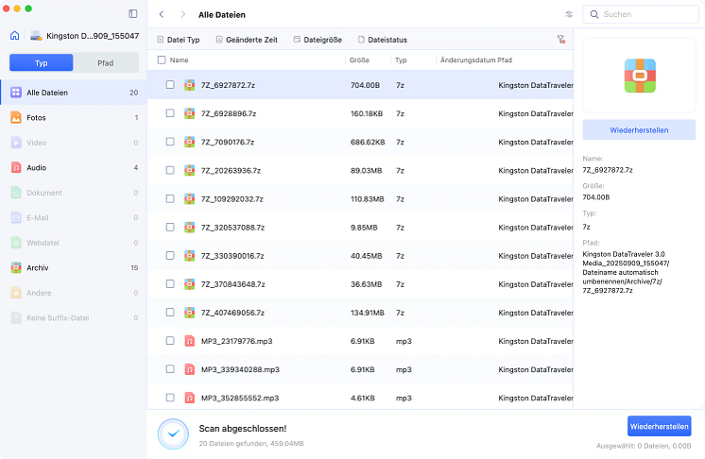This screenshot has height=459, width=705.
Task: Click the Pfad column header
Action: click(x=505, y=59)
